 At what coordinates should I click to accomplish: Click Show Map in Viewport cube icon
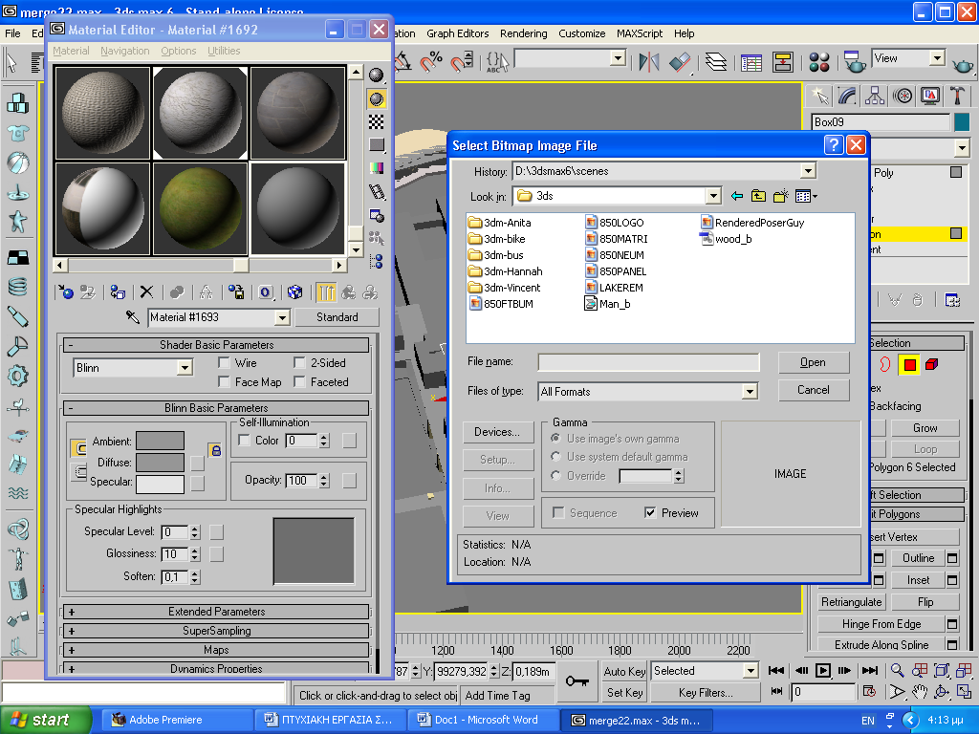point(294,292)
